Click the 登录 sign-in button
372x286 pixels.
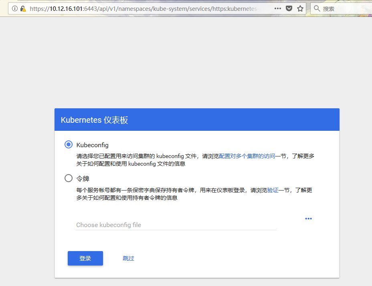pyautogui.click(x=85, y=258)
